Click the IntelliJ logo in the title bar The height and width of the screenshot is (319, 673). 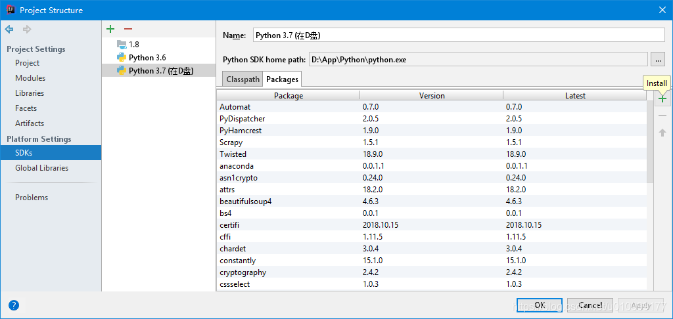[9, 10]
